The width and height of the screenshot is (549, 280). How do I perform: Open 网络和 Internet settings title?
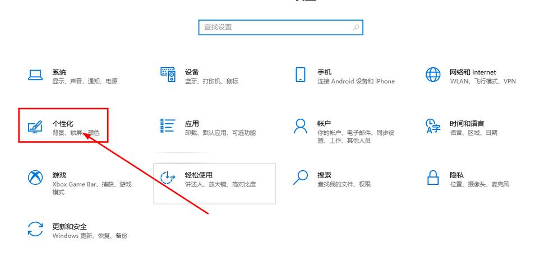tap(473, 72)
